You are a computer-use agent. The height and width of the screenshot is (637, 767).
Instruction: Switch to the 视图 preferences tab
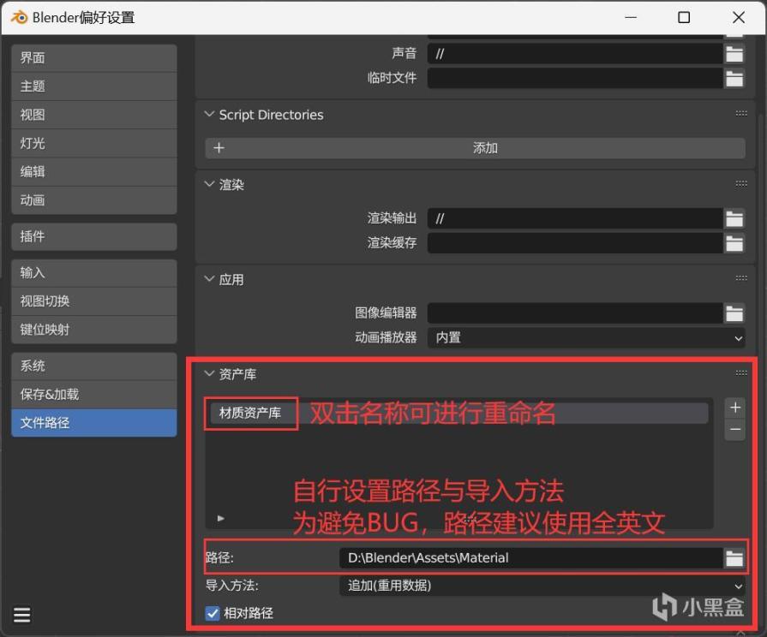[94, 115]
